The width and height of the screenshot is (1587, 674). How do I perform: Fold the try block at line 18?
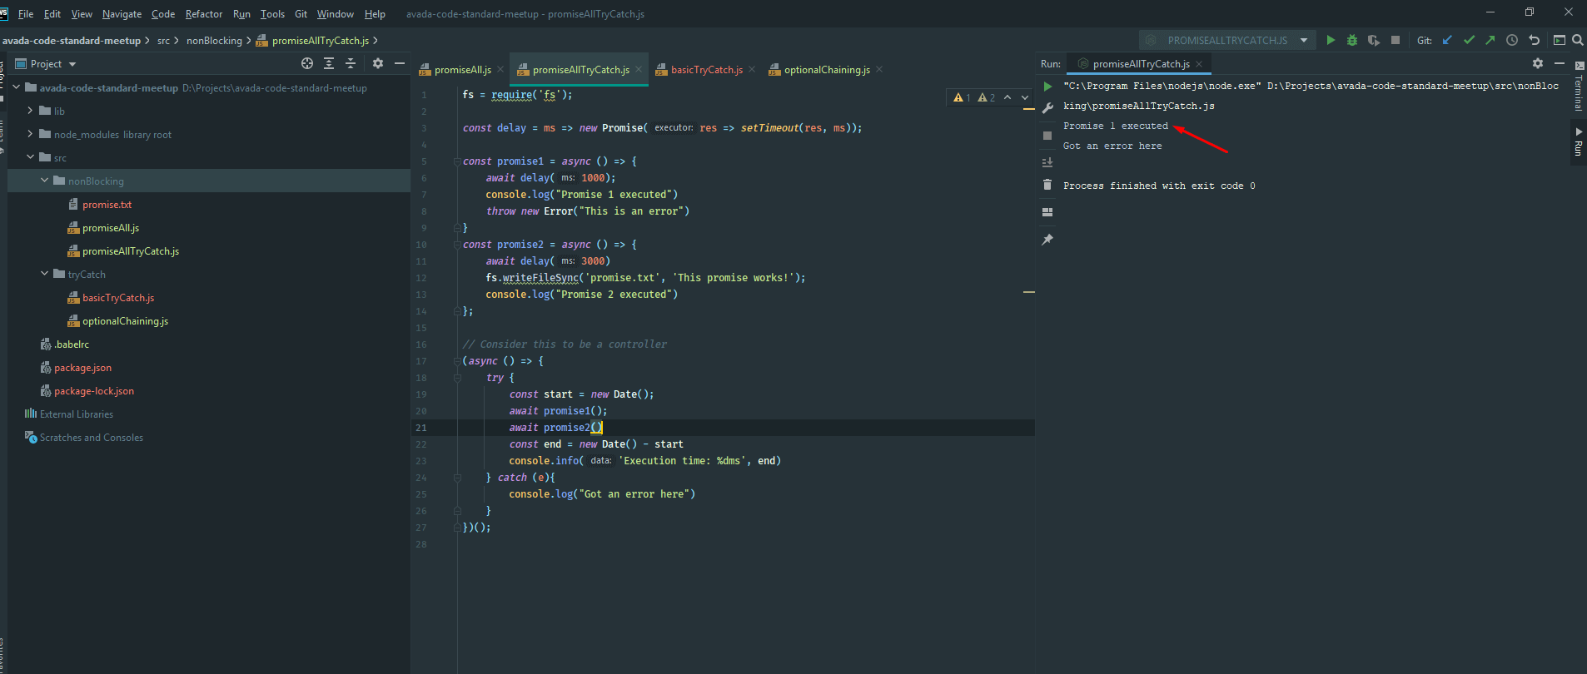pyautogui.click(x=457, y=378)
